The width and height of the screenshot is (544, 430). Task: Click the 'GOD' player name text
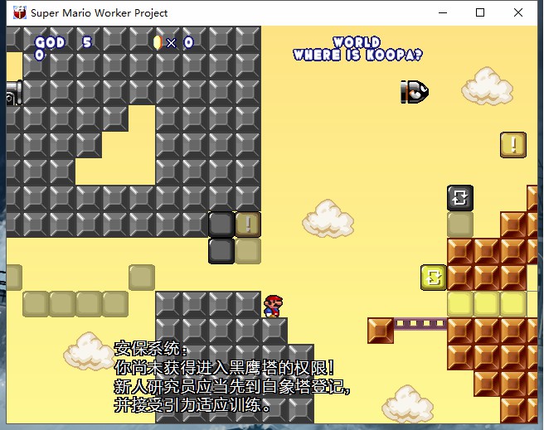[x=50, y=42]
